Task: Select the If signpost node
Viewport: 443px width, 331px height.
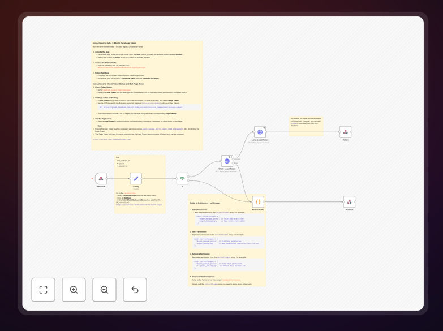Action: (x=182, y=178)
